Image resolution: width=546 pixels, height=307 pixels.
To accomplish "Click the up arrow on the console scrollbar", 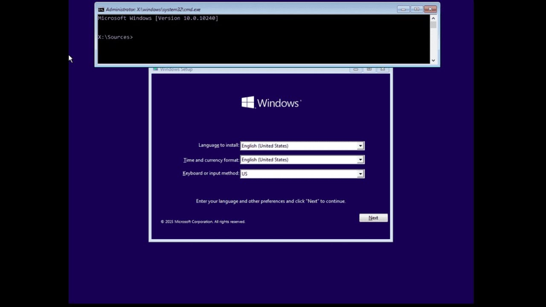I will (433, 18).
